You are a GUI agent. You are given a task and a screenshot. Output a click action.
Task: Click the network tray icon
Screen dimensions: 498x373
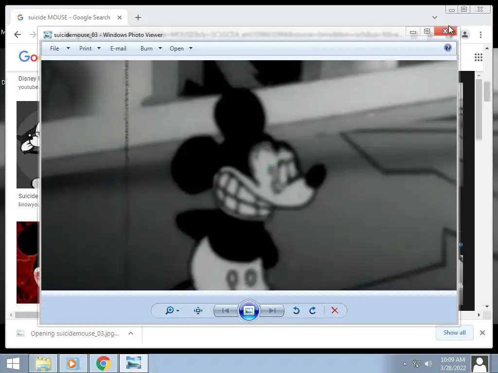coord(416,364)
